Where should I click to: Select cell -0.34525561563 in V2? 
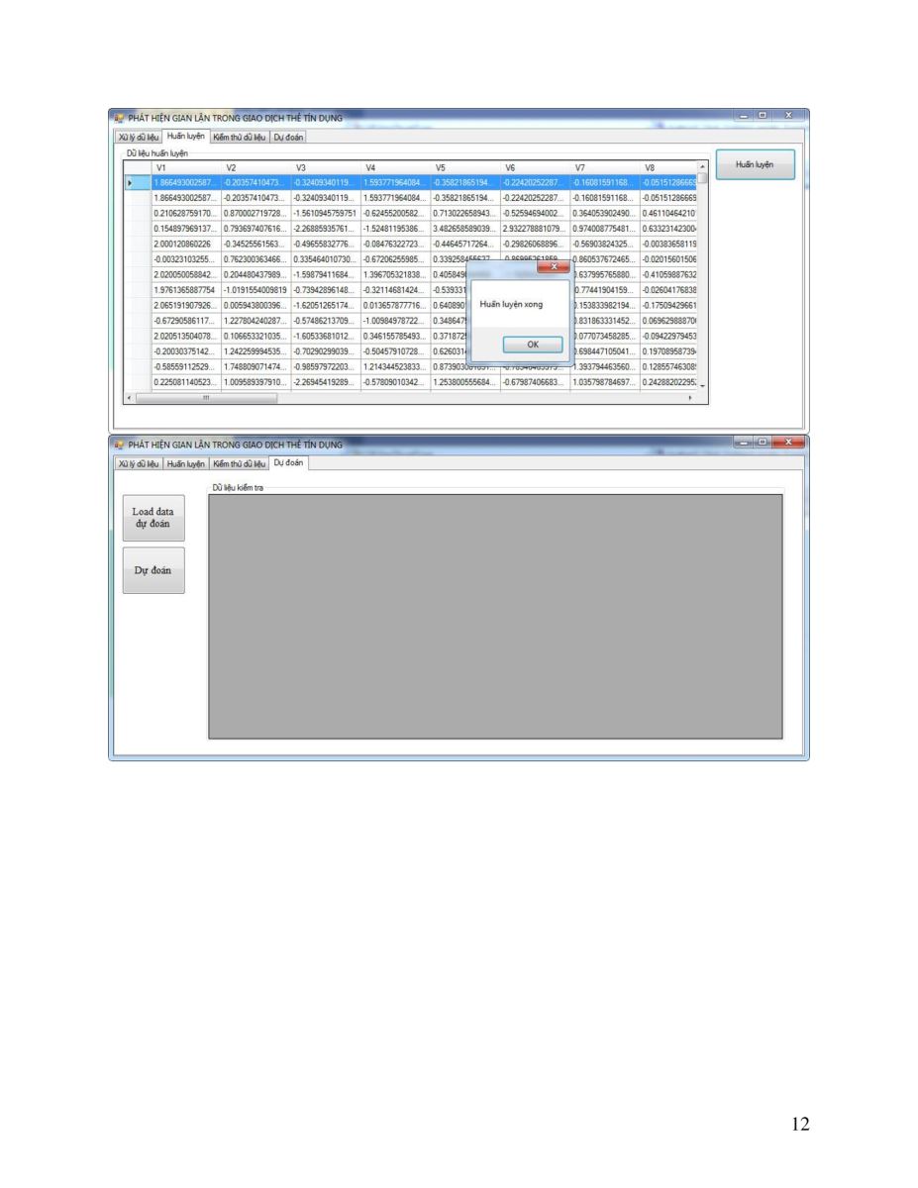(255, 243)
